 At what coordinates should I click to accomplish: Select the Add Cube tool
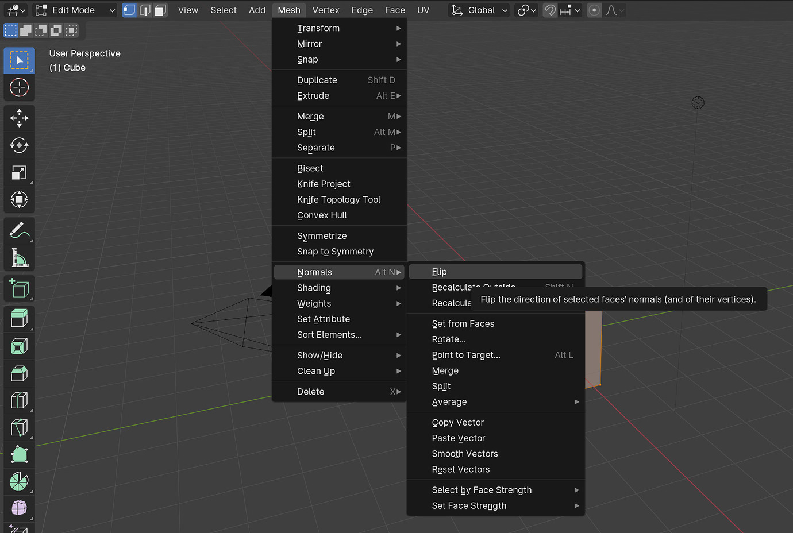[19, 288]
